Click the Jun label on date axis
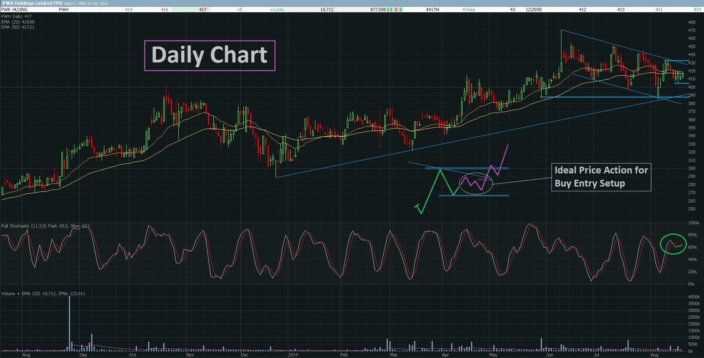The width and height of the screenshot is (704, 358). [550, 355]
